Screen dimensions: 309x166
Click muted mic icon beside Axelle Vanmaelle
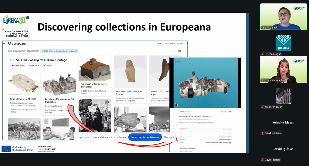coord(262,80)
